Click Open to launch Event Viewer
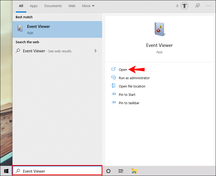Image resolution: width=216 pixels, height=176 pixels. 123,70
